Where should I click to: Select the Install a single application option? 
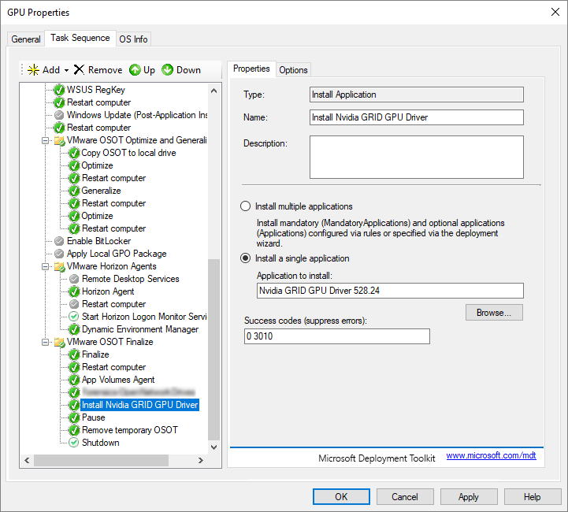click(245, 258)
